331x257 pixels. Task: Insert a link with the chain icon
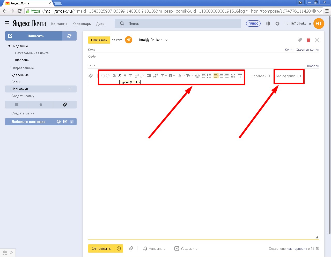(137, 76)
